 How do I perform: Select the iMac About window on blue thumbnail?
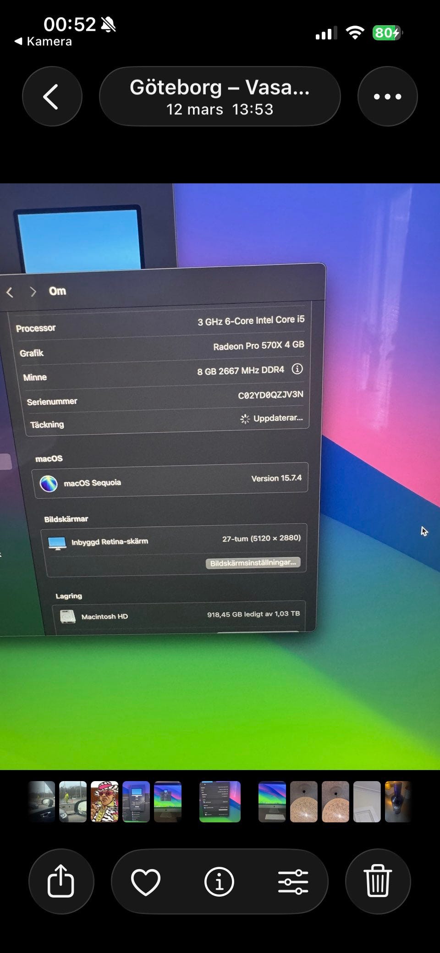136,802
